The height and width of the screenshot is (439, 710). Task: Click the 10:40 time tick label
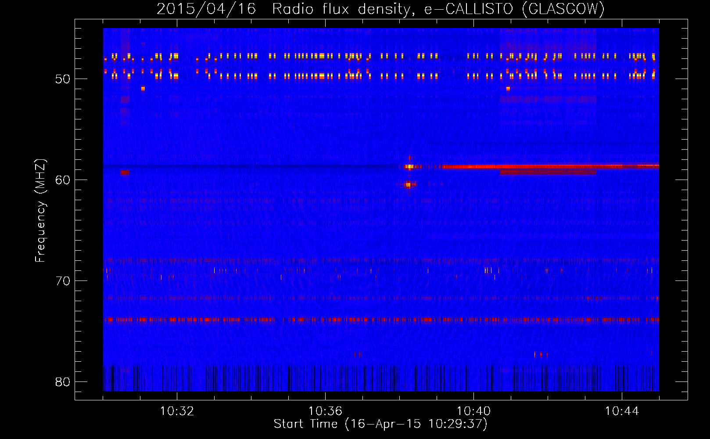pyautogui.click(x=473, y=411)
